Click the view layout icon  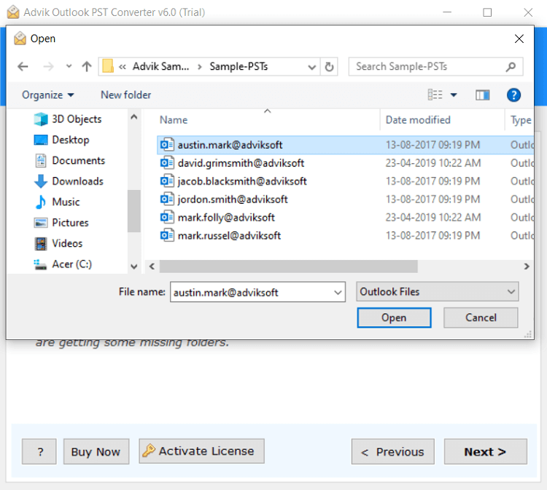435,95
